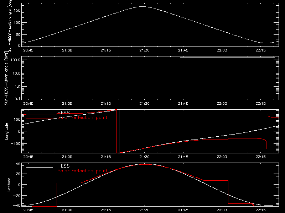Click red longitude spike near 22:17
285x213 pixels.
pyautogui.click(x=267, y=132)
